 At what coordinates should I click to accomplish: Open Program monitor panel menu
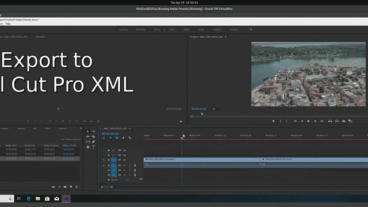click(x=225, y=37)
